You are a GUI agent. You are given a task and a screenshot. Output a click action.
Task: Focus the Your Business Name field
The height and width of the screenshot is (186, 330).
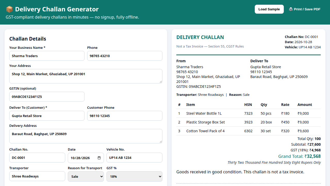coord(47,56)
